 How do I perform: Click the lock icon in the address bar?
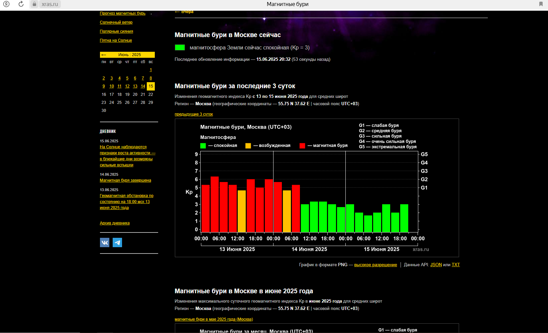coord(34,4)
